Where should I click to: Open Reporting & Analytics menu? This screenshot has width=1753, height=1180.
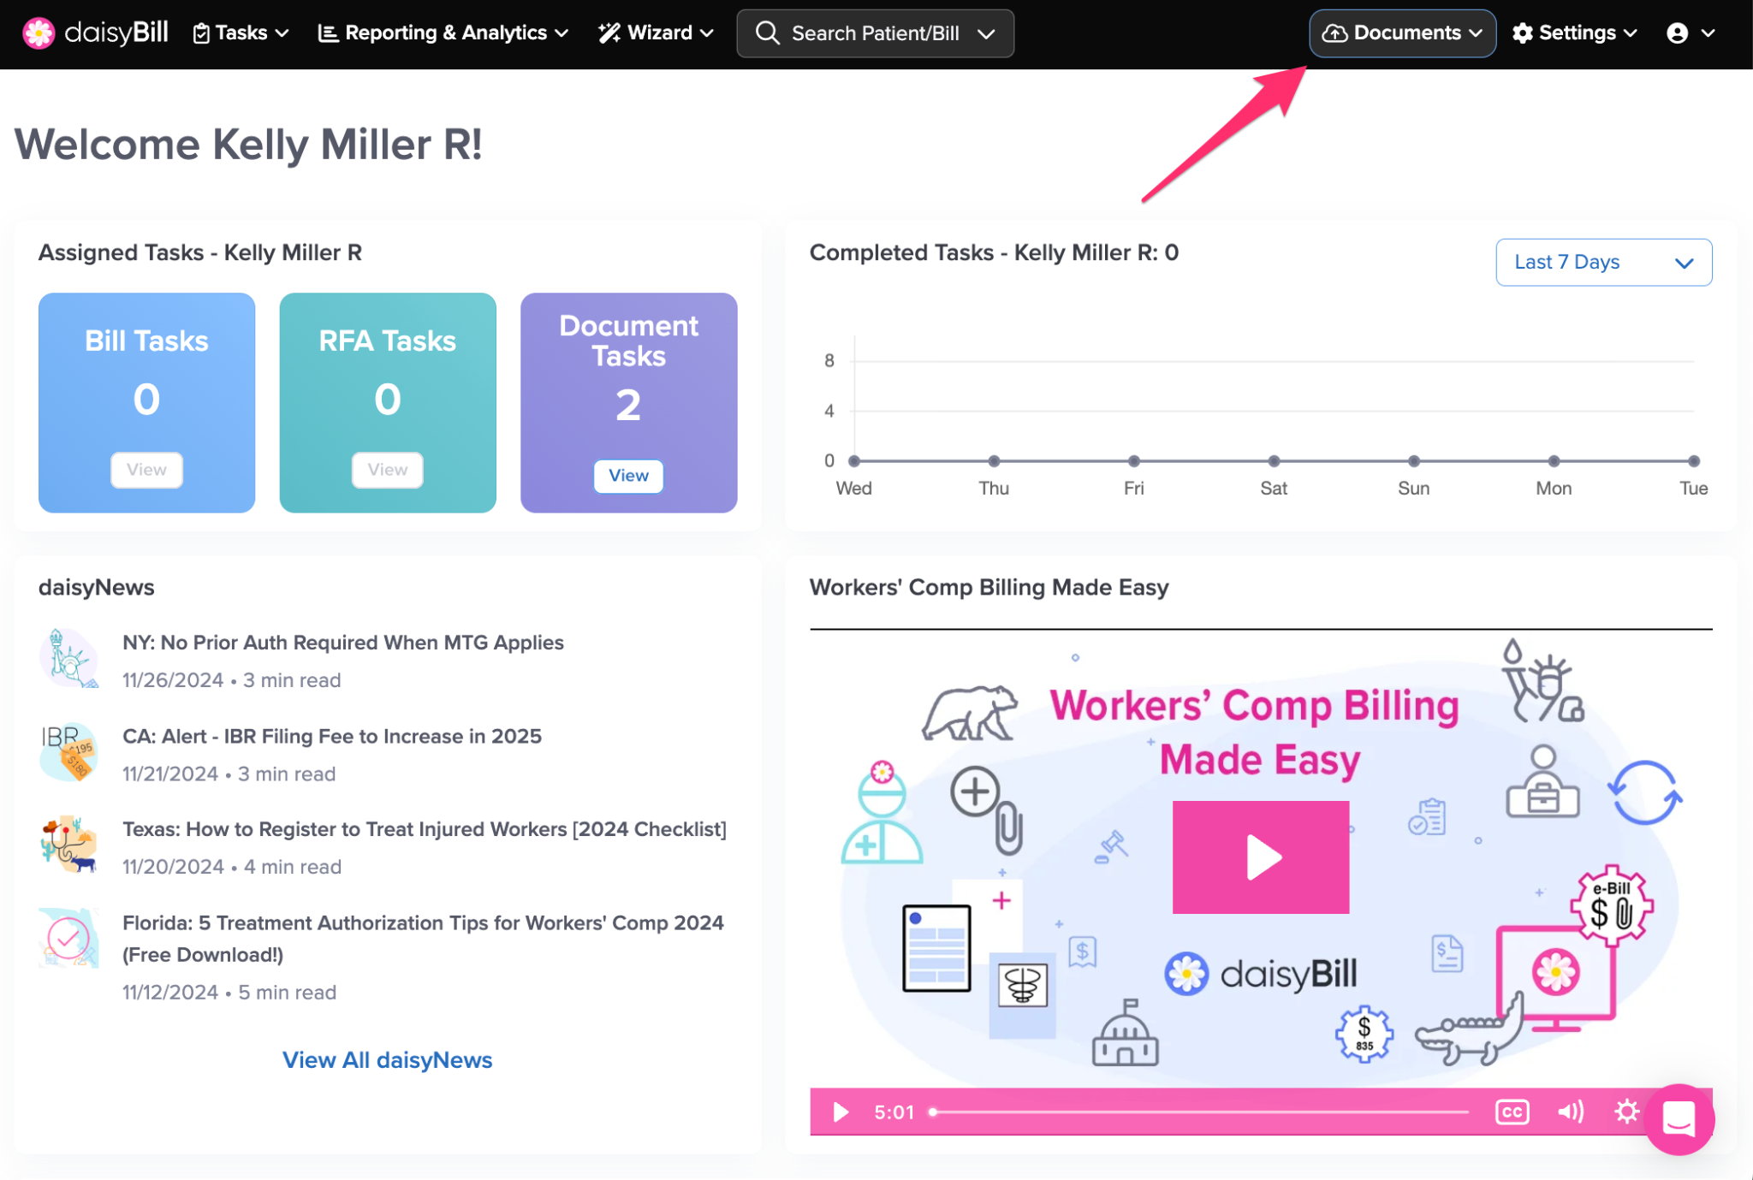coord(443,33)
